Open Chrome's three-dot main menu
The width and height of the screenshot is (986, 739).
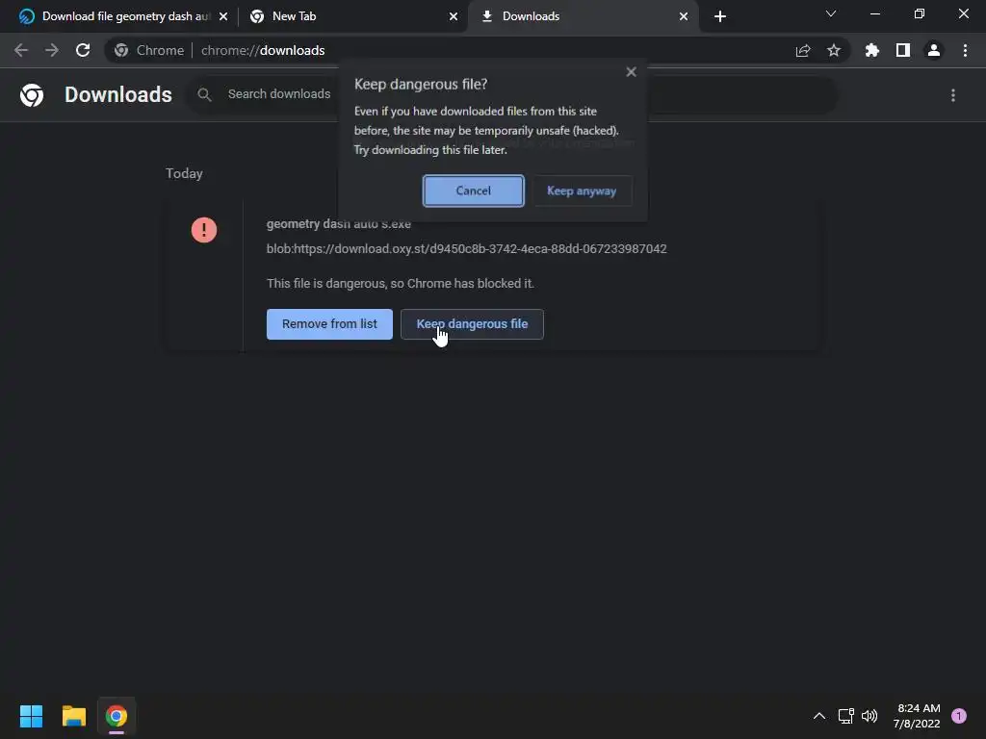tap(965, 50)
